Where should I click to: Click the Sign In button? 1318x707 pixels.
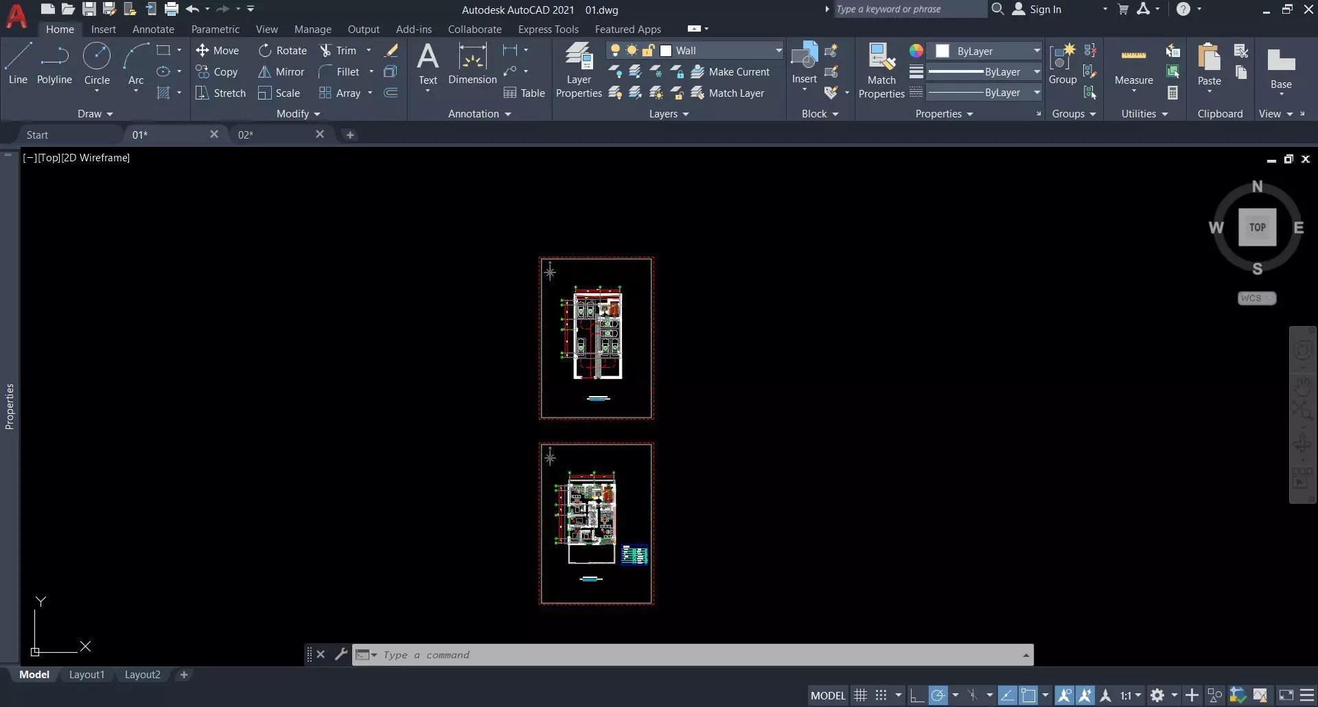coord(1037,9)
